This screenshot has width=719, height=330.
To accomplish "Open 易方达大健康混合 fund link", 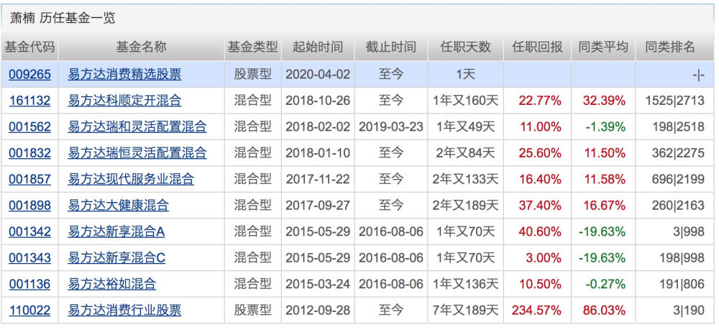I will tap(119, 206).
